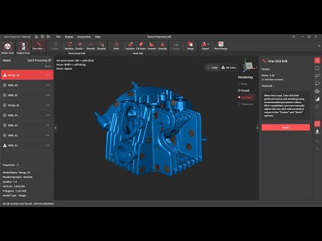Screen dimensions: 322x241
Task: Click Apply in One-click Edit panel
Action: pyautogui.click(x=286, y=127)
